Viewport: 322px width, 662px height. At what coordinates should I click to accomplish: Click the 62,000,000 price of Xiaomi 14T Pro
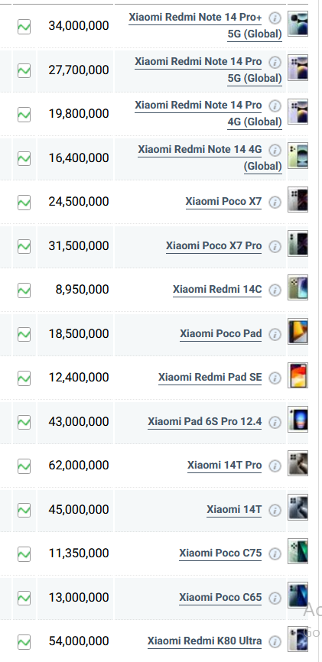click(79, 466)
